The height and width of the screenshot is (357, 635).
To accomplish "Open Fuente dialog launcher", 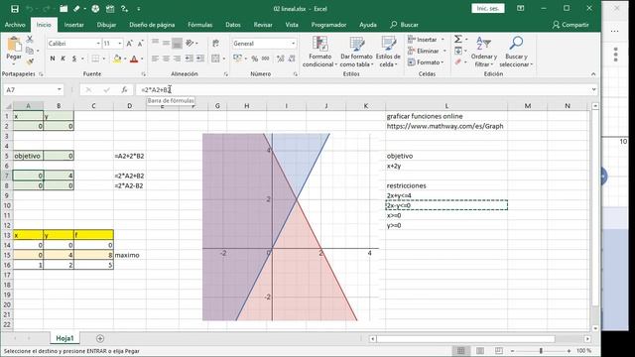I will [143, 74].
